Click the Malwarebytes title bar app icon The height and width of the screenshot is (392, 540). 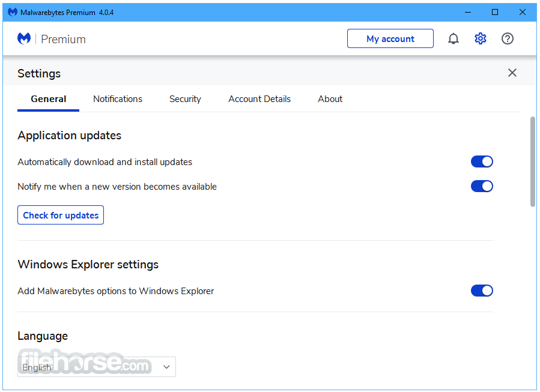point(13,12)
